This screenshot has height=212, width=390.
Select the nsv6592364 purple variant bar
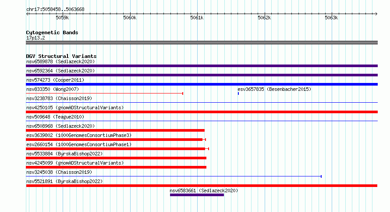202,75
